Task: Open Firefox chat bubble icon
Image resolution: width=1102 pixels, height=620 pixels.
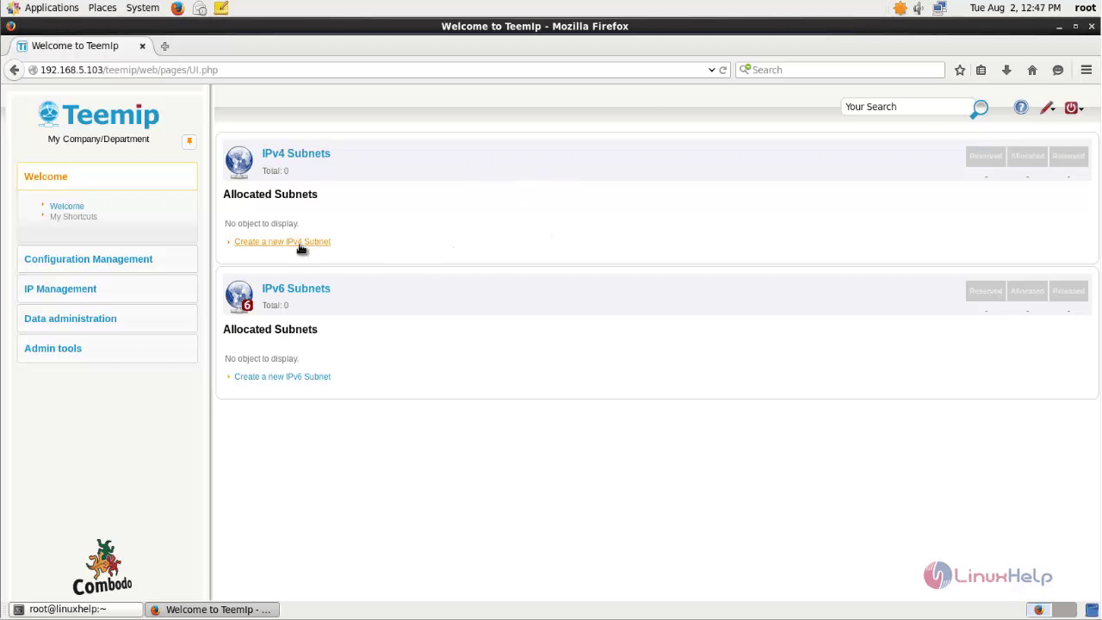Action: click(x=1058, y=70)
